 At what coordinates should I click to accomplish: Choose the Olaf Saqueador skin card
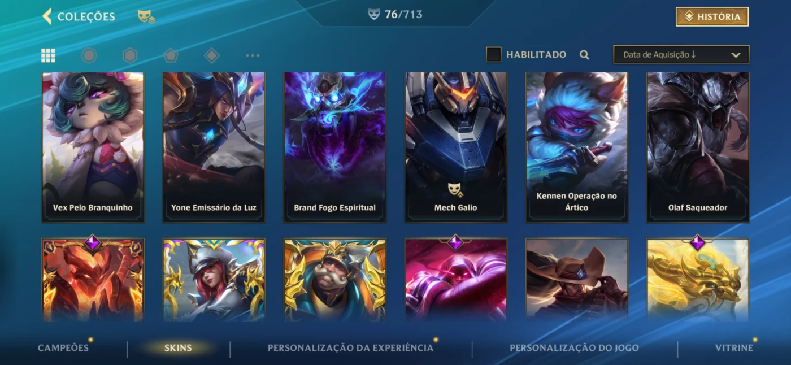click(698, 147)
